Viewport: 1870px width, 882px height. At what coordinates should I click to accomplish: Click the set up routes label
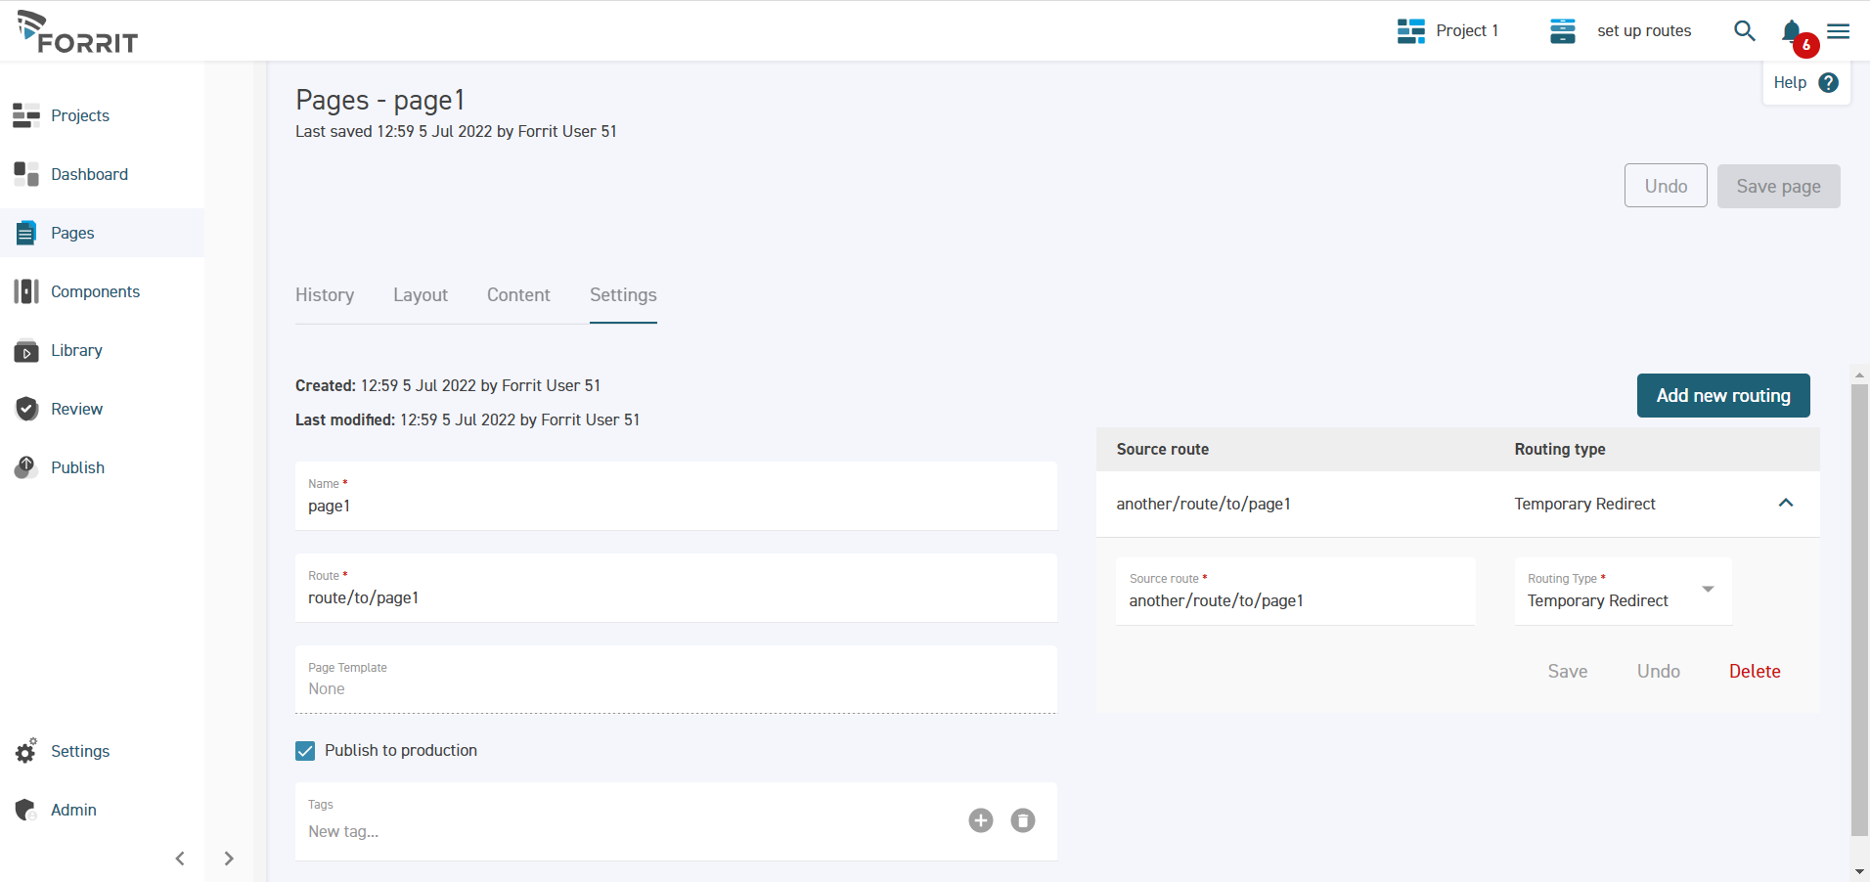click(1644, 31)
